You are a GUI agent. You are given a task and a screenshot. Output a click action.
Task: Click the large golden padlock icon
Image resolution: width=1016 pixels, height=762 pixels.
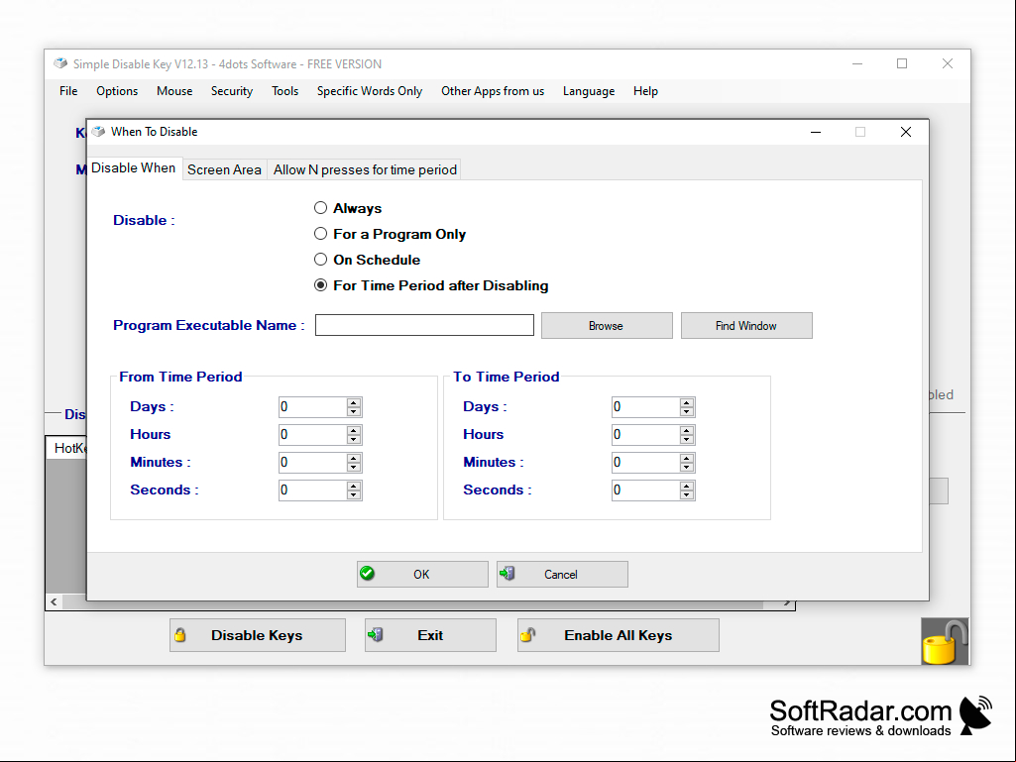pyautogui.click(x=945, y=641)
